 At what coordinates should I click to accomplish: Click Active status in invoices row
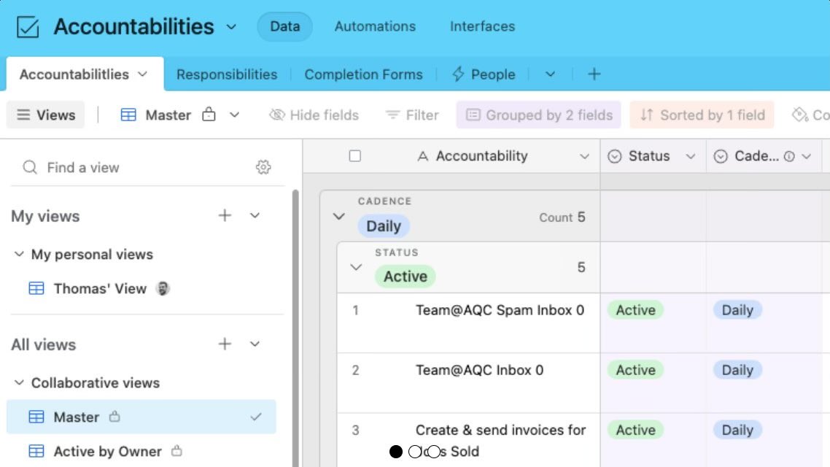(x=635, y=430)
